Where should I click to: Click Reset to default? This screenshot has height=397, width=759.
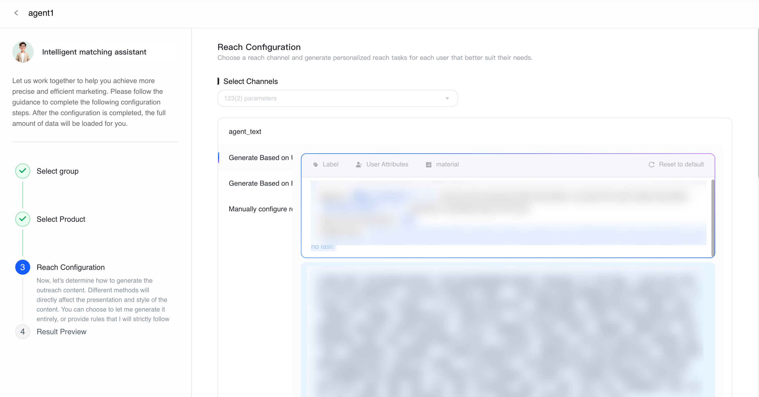click(676, 165)
